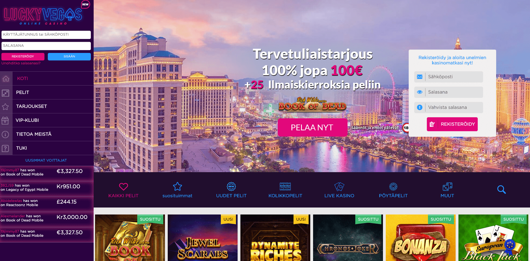Click the question mark icon beside TUKI
Image resolution: width=530 pixels, height=261 pixels.
[x=5, y=148]
